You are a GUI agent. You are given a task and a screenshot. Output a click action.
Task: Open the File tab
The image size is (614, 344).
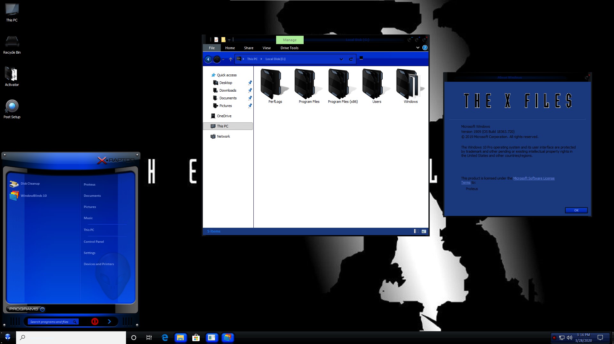pos(212,48)
